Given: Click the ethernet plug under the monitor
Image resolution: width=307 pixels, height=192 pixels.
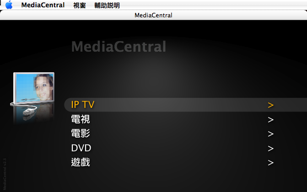Looking at the screenshot, I should (29, 111).
